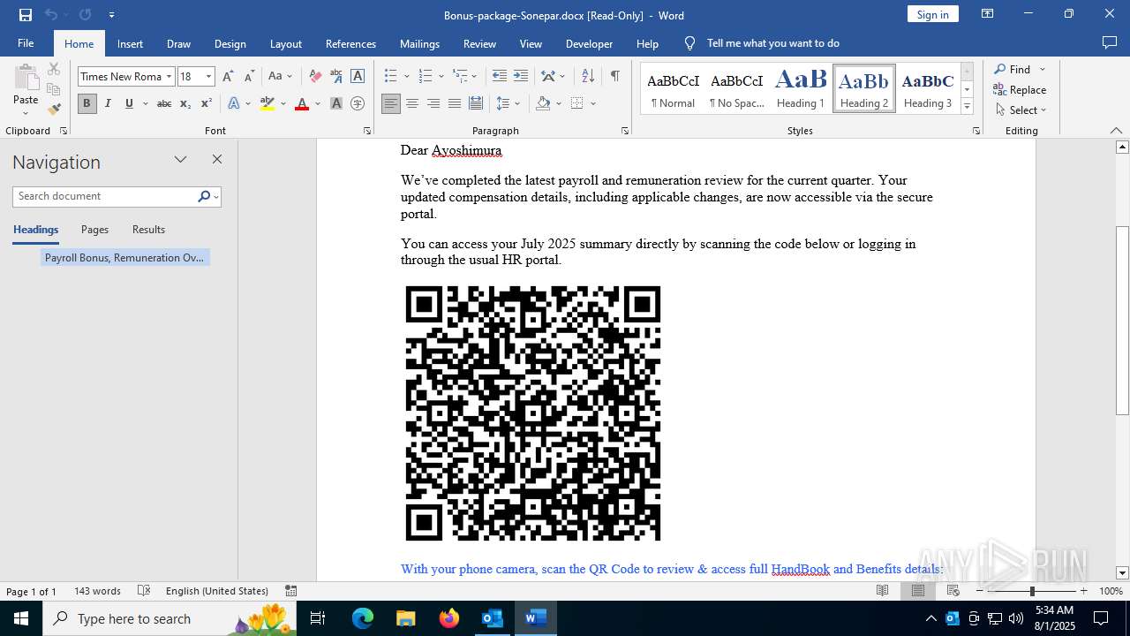
Task: Click Ribbon Display Options icon
Action: (x=987, y=14)
